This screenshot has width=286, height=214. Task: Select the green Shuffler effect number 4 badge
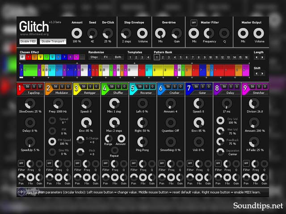[x=104, y=88]
